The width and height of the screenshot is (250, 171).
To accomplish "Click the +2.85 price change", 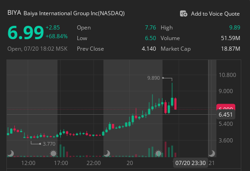I will 52,28.
